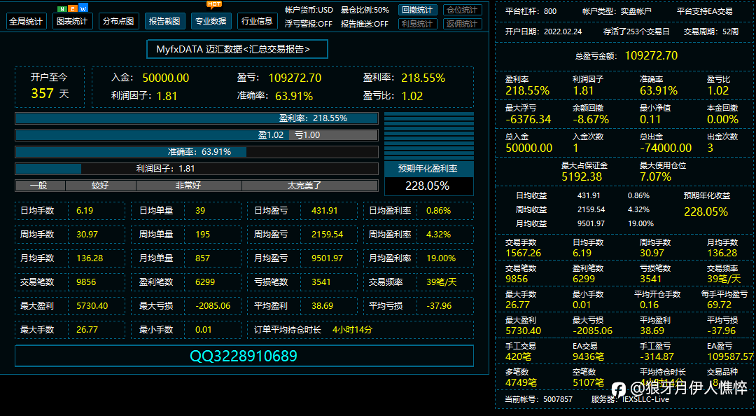Click the 手工盈亏 -314.87 value
Viewport: 756px width, 416px height.
point(657,357)
